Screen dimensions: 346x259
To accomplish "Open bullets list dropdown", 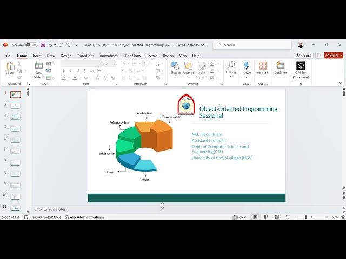I will pos(129,64).
